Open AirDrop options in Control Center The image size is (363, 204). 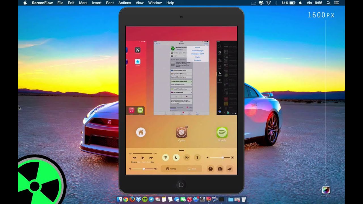(171, 169)
